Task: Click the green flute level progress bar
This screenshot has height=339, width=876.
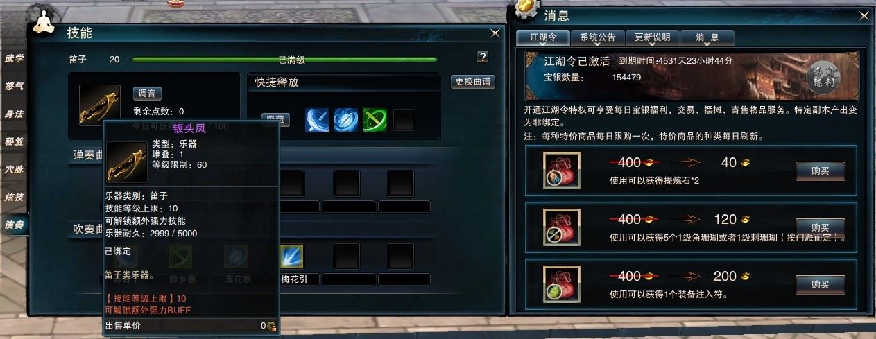Action: click(x=285, y=60)
